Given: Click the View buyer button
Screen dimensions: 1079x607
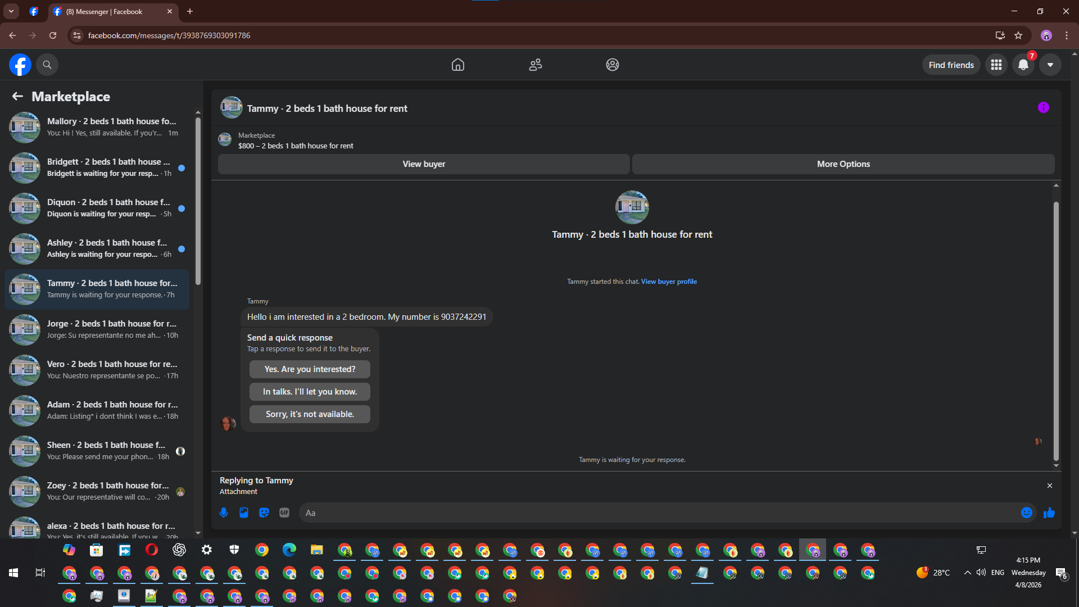Looking at the screenshot, I should point(424,164).
